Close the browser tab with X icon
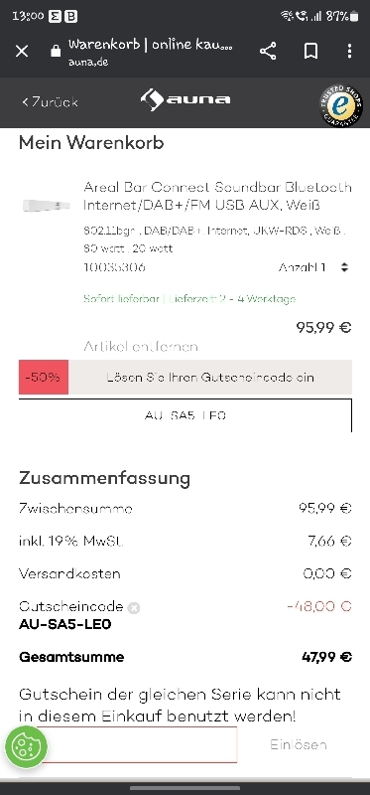The image size is (370, 795). (22, 52)
